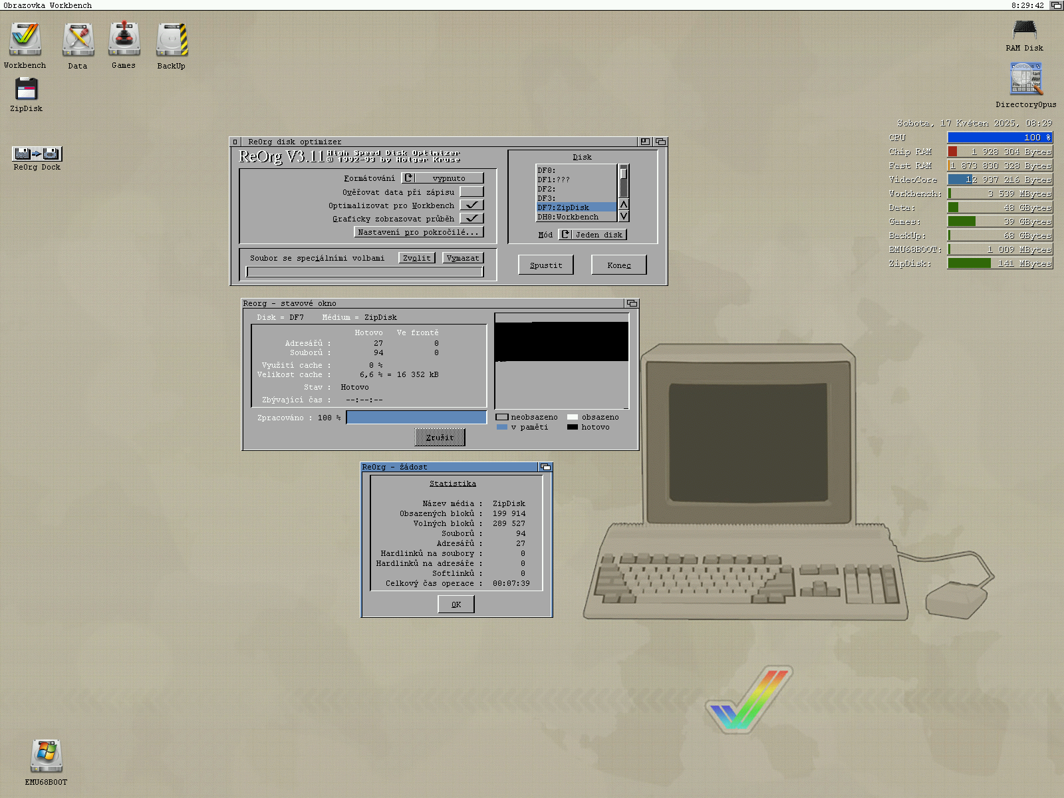Open the BackUp drive icon
1064x798 pixels.
pos(172,40)
